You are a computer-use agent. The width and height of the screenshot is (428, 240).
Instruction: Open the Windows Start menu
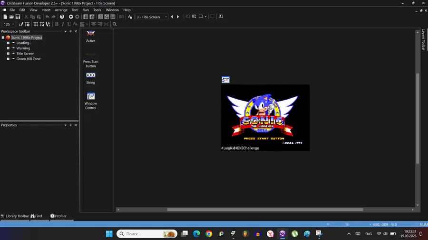coord(109,234)
